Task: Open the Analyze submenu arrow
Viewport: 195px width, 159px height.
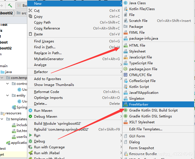Action: (121, 65)
